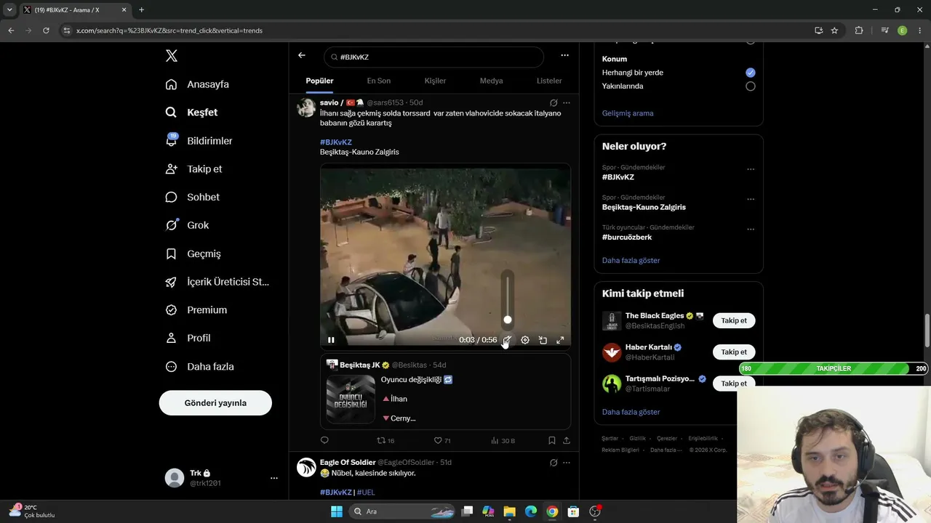Screen dimensions: 931x523
Task: Open Grok actions on Eagle Of Soldier post
Action: click(554, 463)
